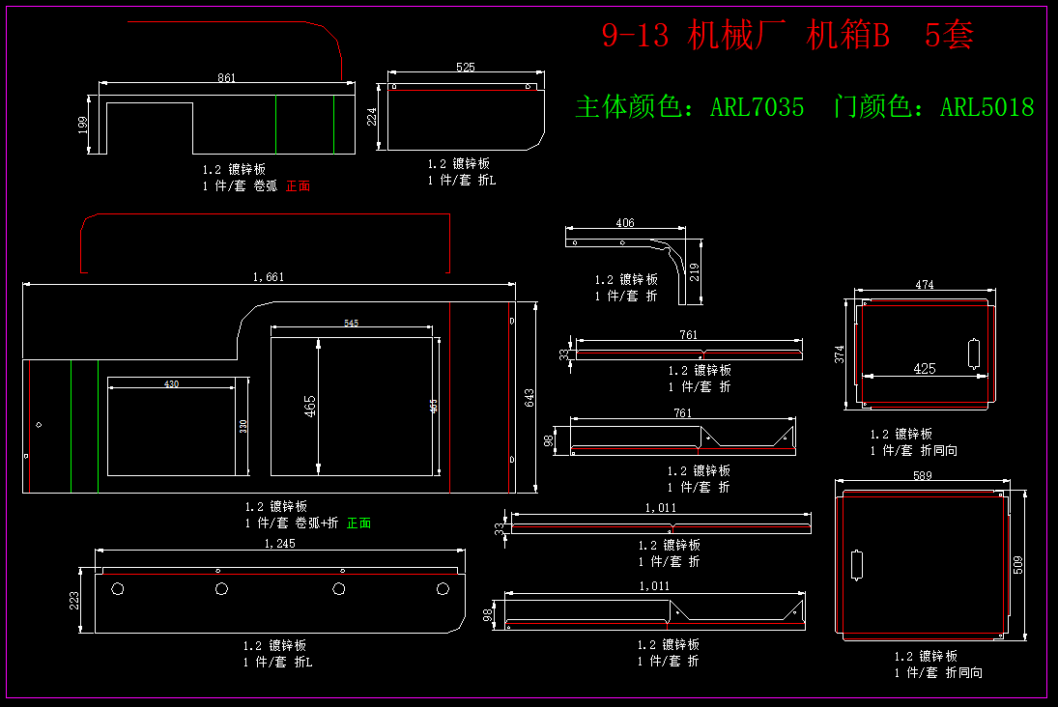Click the 425 dimension inside door panel
This screenshot has height=707, width=1058.
click(x=924, y=368)
